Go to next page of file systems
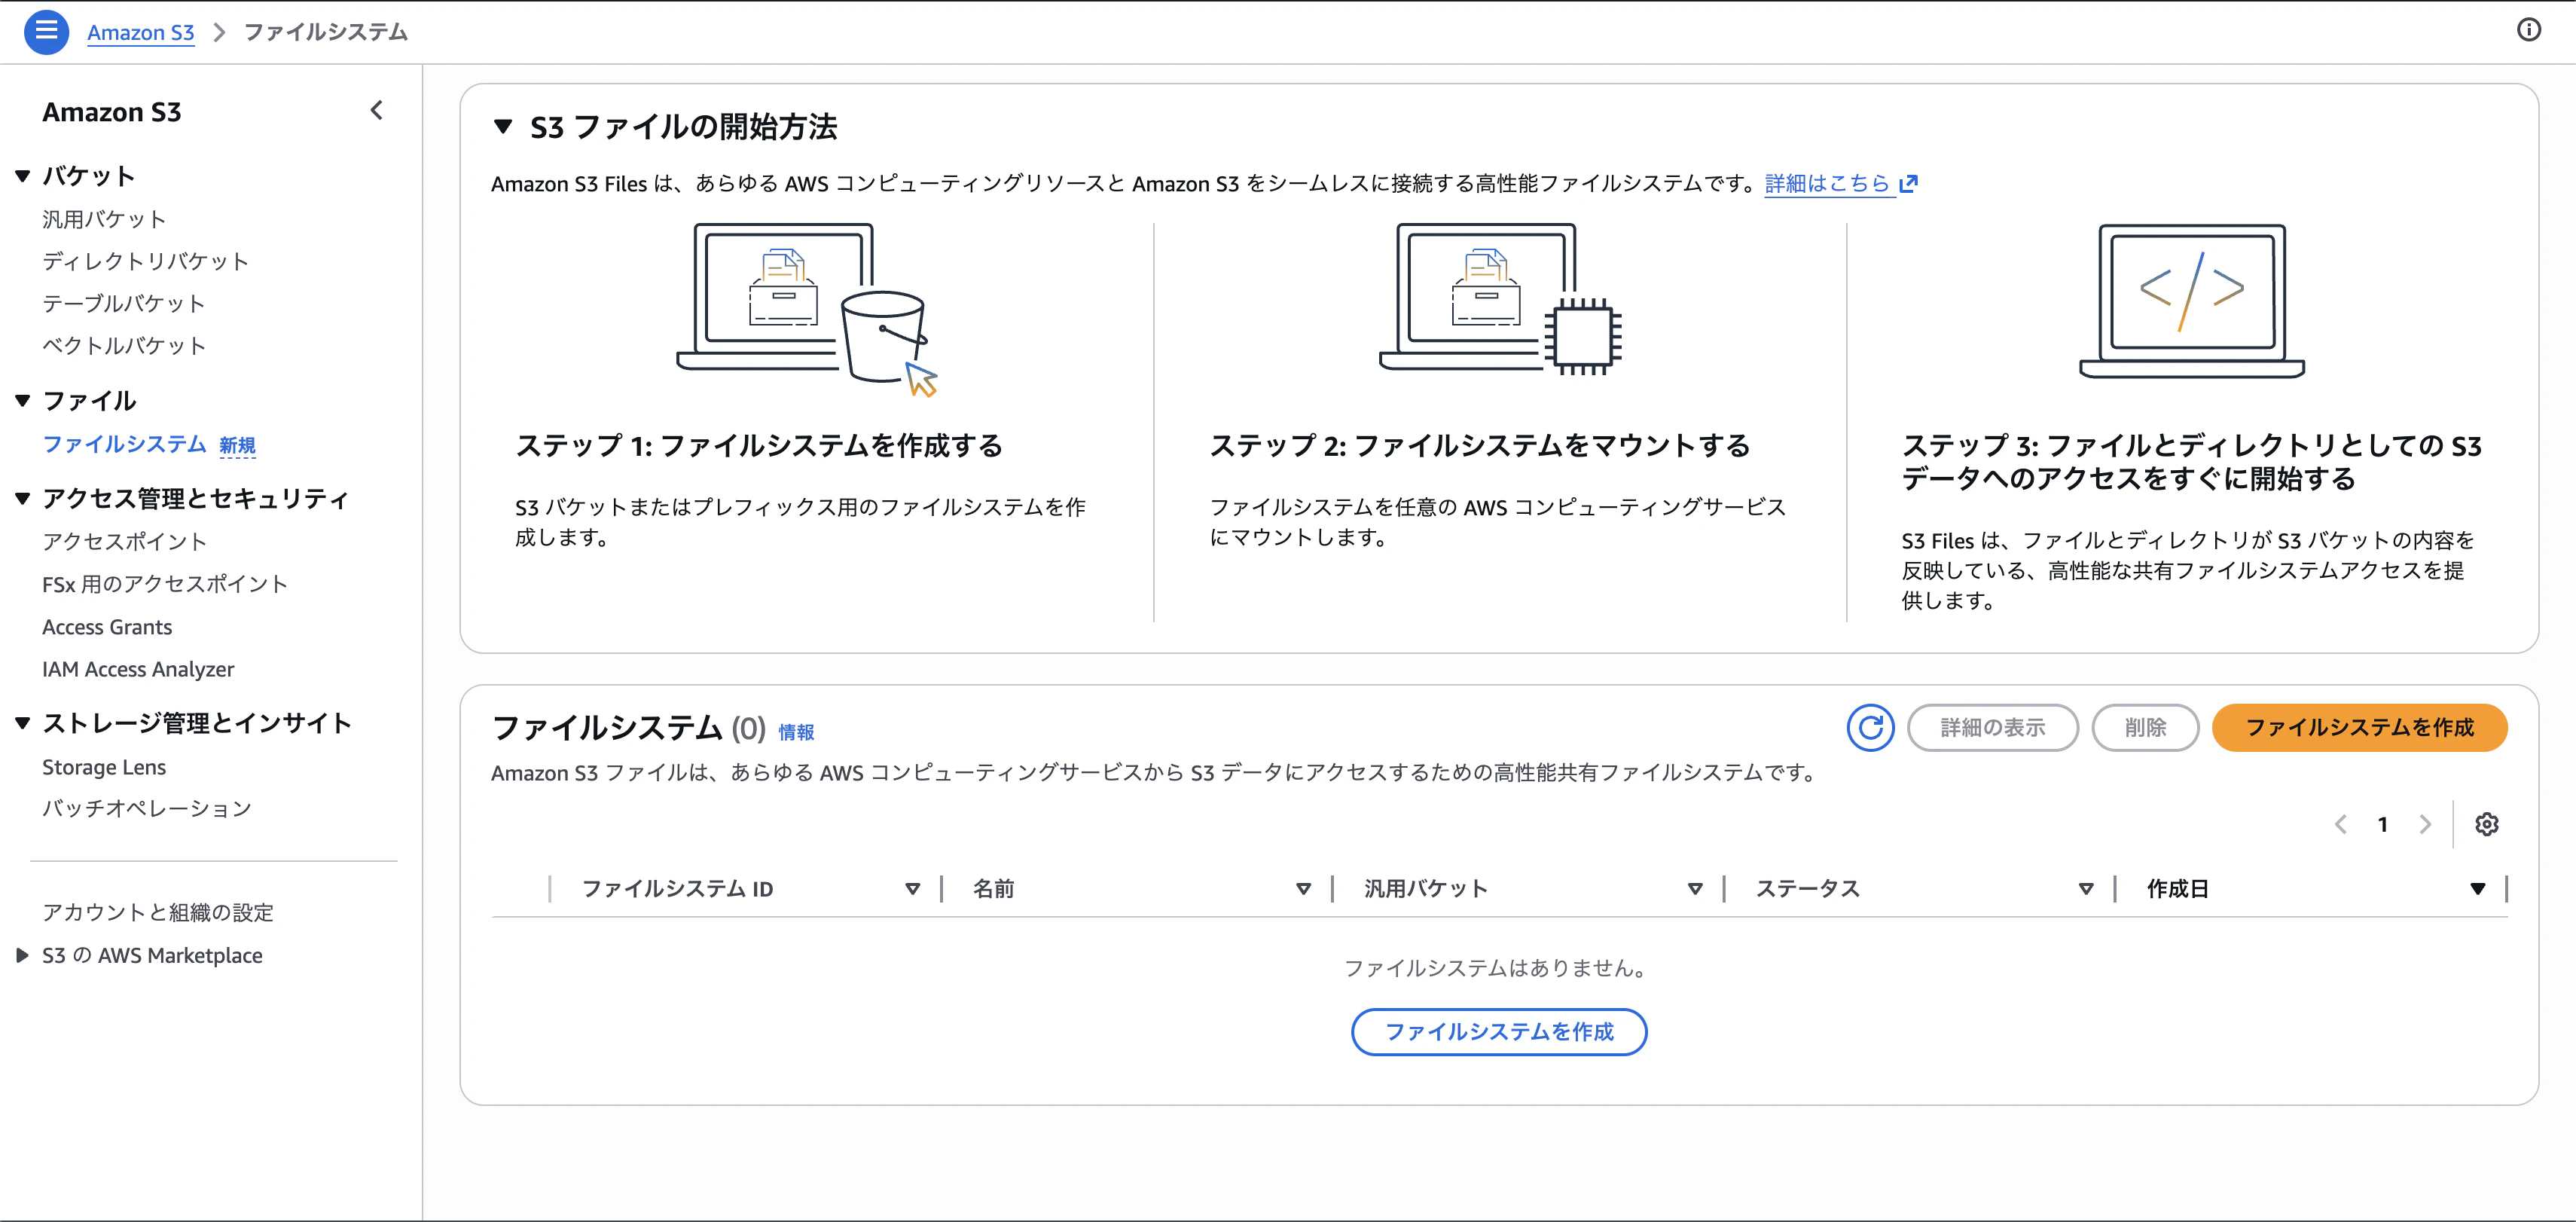This screenshot has width=2576, height=1222. coord(2425,824)
